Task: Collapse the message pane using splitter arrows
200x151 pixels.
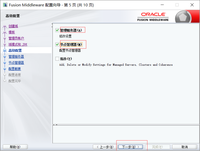Action: click(x=55, y=125)
